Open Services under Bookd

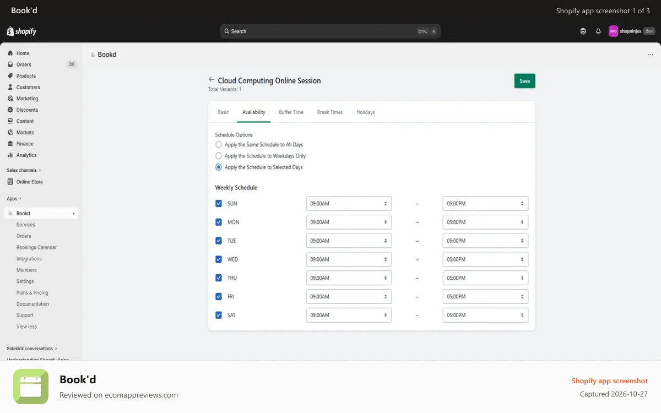click(26, 225)
